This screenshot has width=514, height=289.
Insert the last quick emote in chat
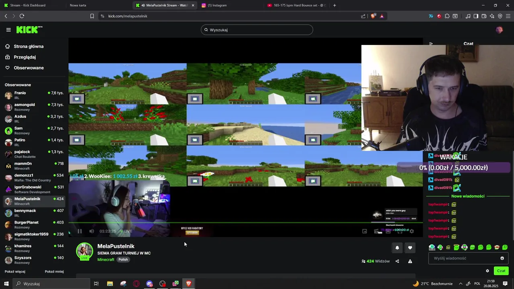(505, 247)
